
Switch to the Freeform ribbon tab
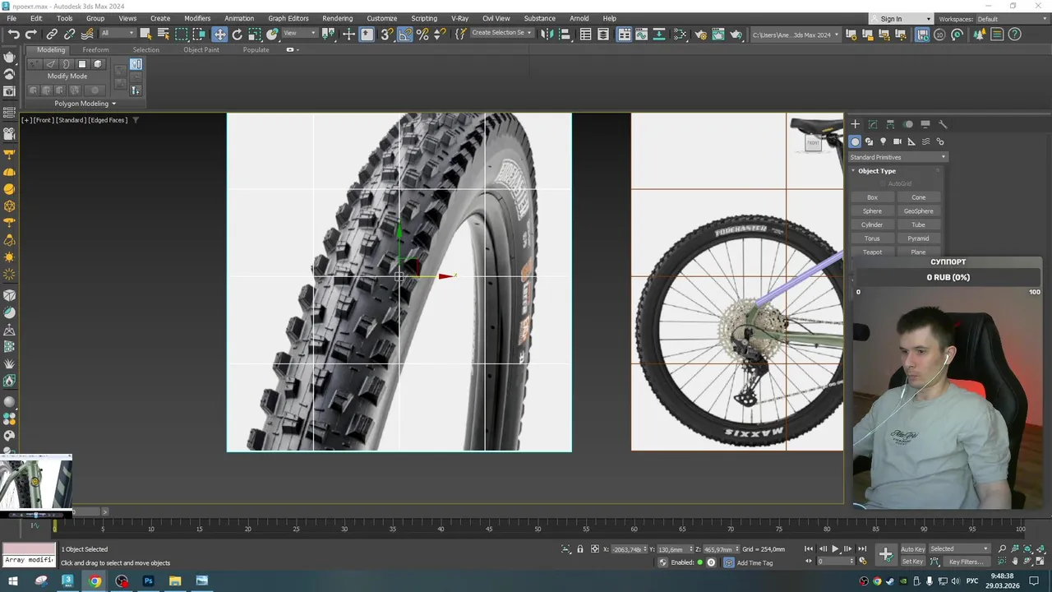click(x=95, y=50)
